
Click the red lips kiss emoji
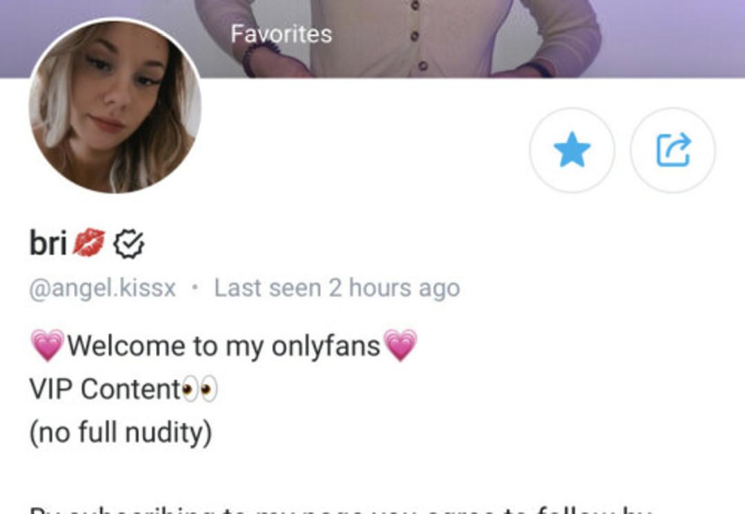point(89,242)
